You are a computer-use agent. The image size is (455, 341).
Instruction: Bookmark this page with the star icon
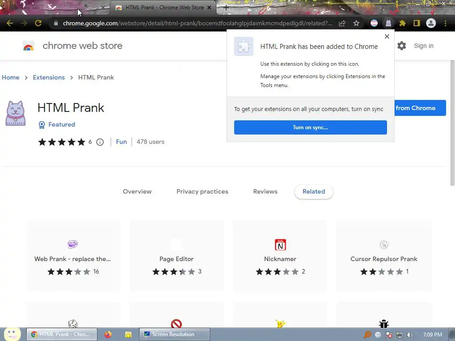click(x=356, y=23)
